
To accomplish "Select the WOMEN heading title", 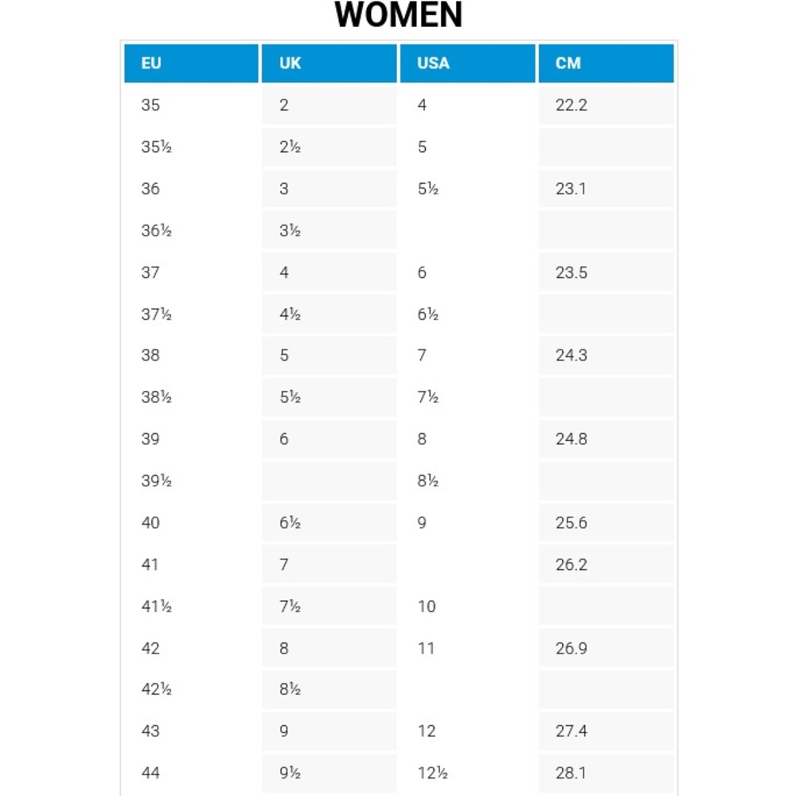I will 399,15.
